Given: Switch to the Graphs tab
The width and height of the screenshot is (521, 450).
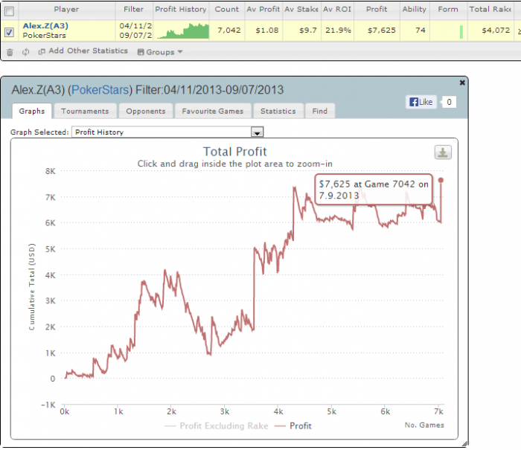Looking at the screenshot, I should point(32,112).
